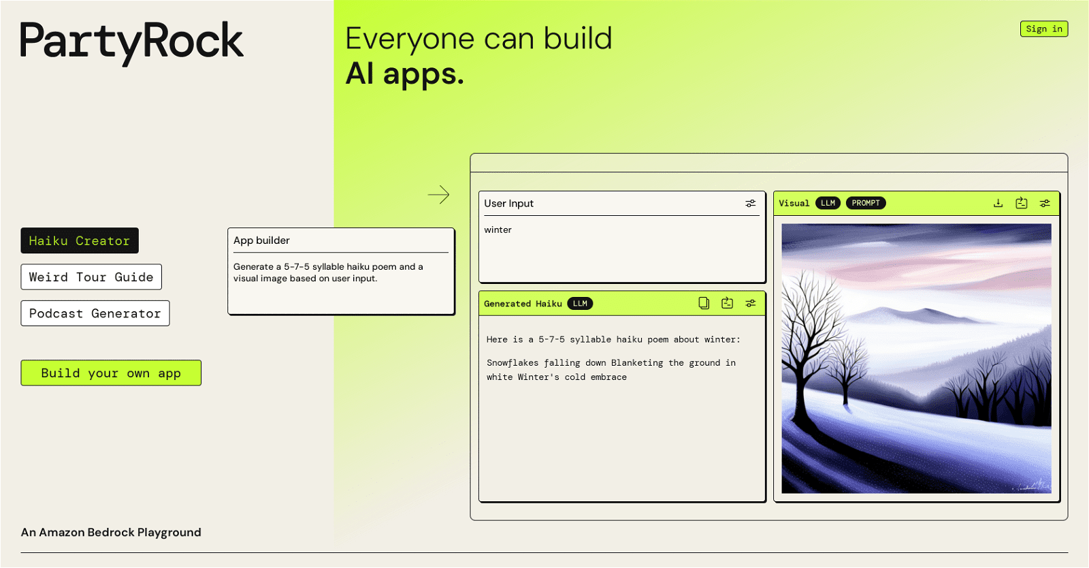1089x568 pixels.
Task: Switch to the Podcast Generator example
Action: pyautogui.click(x=95, y=313)
